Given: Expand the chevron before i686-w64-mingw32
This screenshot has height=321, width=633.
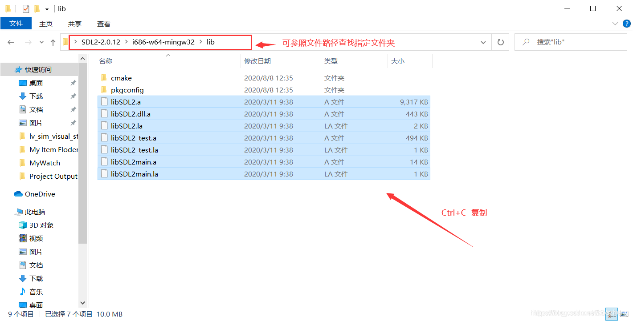Looking at the screenshot, I should point(127,42).
